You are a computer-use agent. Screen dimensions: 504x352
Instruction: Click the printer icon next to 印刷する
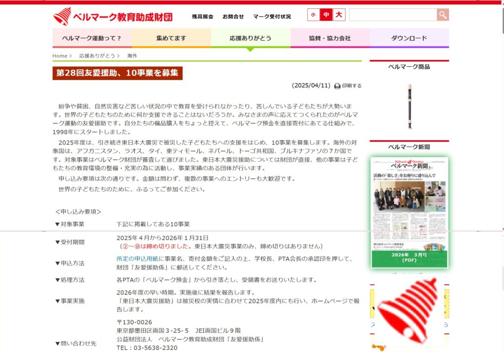[x=337, y=86]
